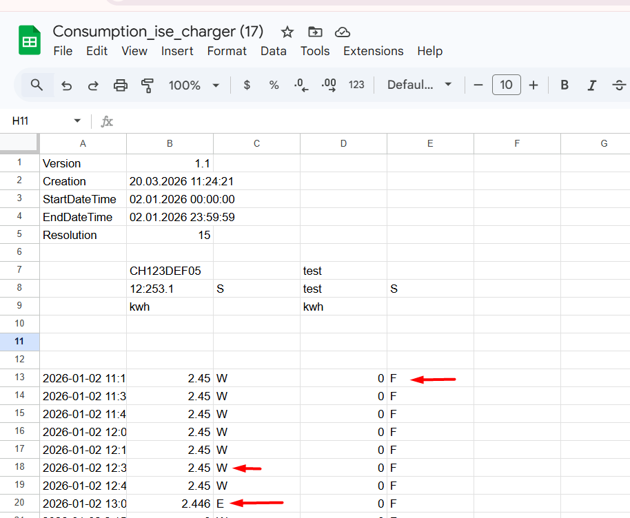Redo the last undone action
Image resolution: width=630 pixels, height=518 pixels.
click(93, 85)
